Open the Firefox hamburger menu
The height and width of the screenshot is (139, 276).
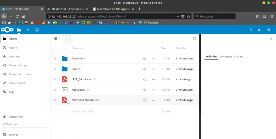272,16
